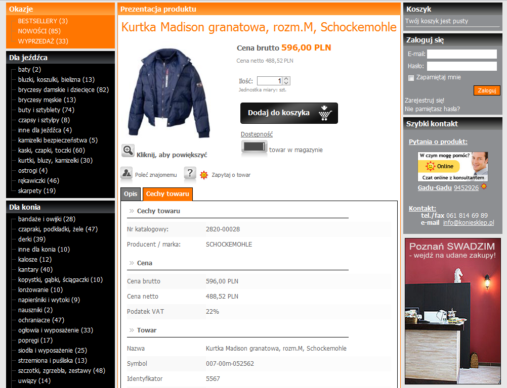The image size is (507, 388).
Task: Click into the E-mail field
Action: 462,54
